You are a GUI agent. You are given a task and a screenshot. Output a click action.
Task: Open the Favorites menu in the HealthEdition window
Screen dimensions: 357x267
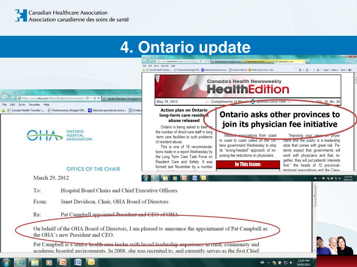coord(165,66)
